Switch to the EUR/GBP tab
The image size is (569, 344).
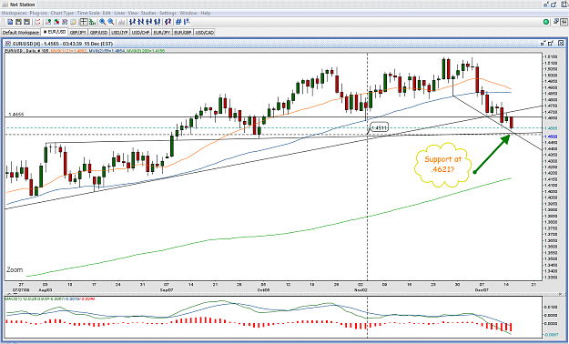[x=183, y=32]
